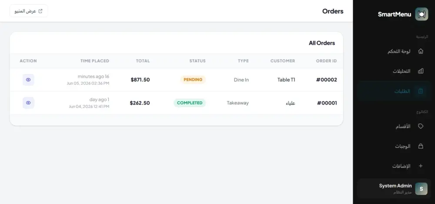
Task: View order #00001 with eye icon
Action: (28, 103)
